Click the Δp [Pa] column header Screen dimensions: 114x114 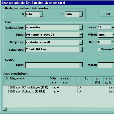98,80
